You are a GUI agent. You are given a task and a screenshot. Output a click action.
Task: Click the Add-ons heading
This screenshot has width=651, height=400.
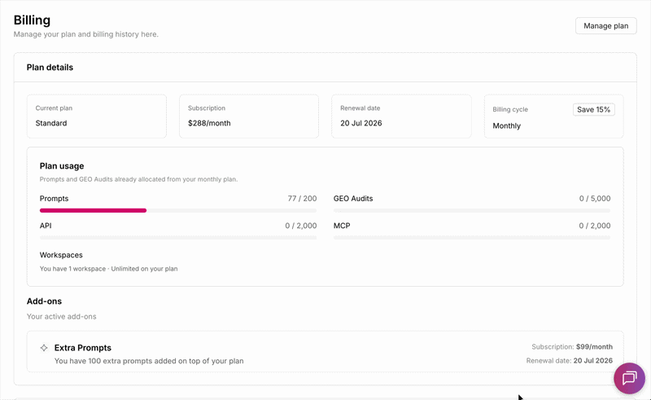44,301
